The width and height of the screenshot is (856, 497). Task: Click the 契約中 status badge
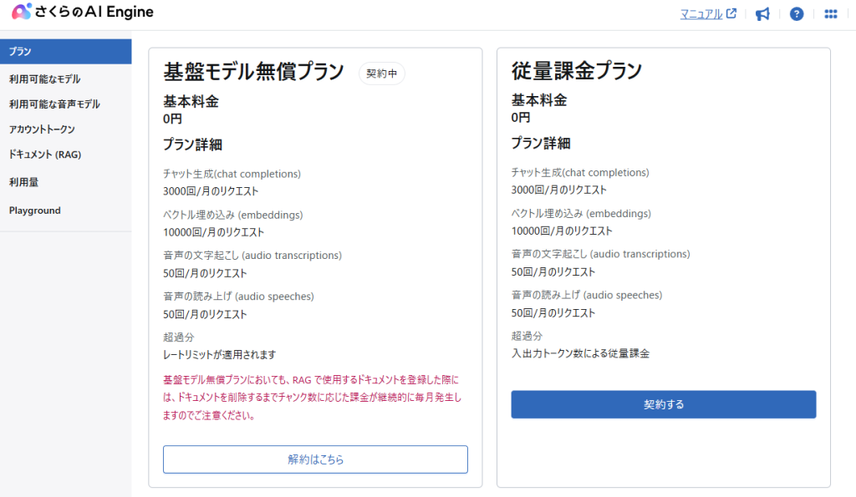coord(382,74)
